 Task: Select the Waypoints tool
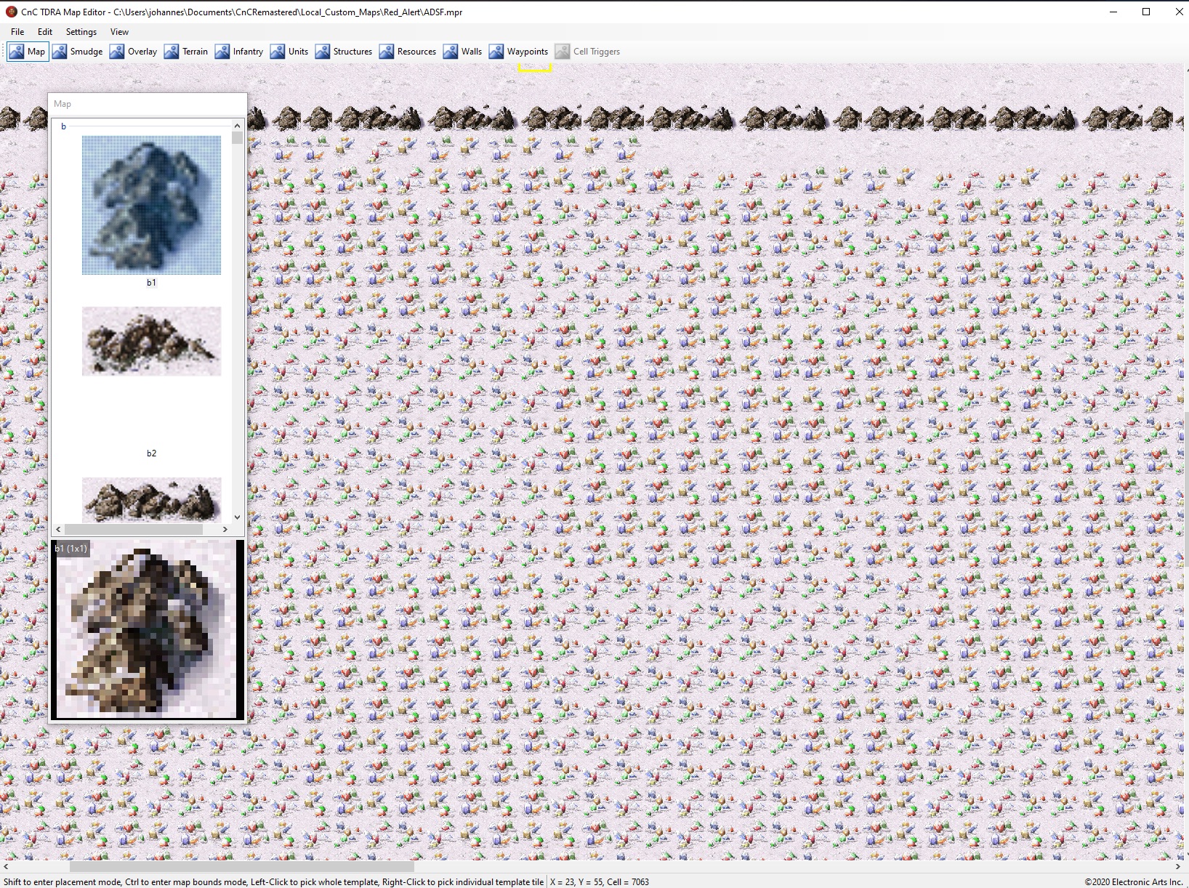tap(519, 52)
